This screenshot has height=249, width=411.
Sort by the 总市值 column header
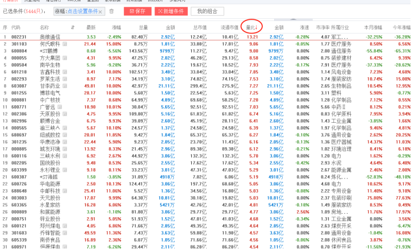coord(200,27)
